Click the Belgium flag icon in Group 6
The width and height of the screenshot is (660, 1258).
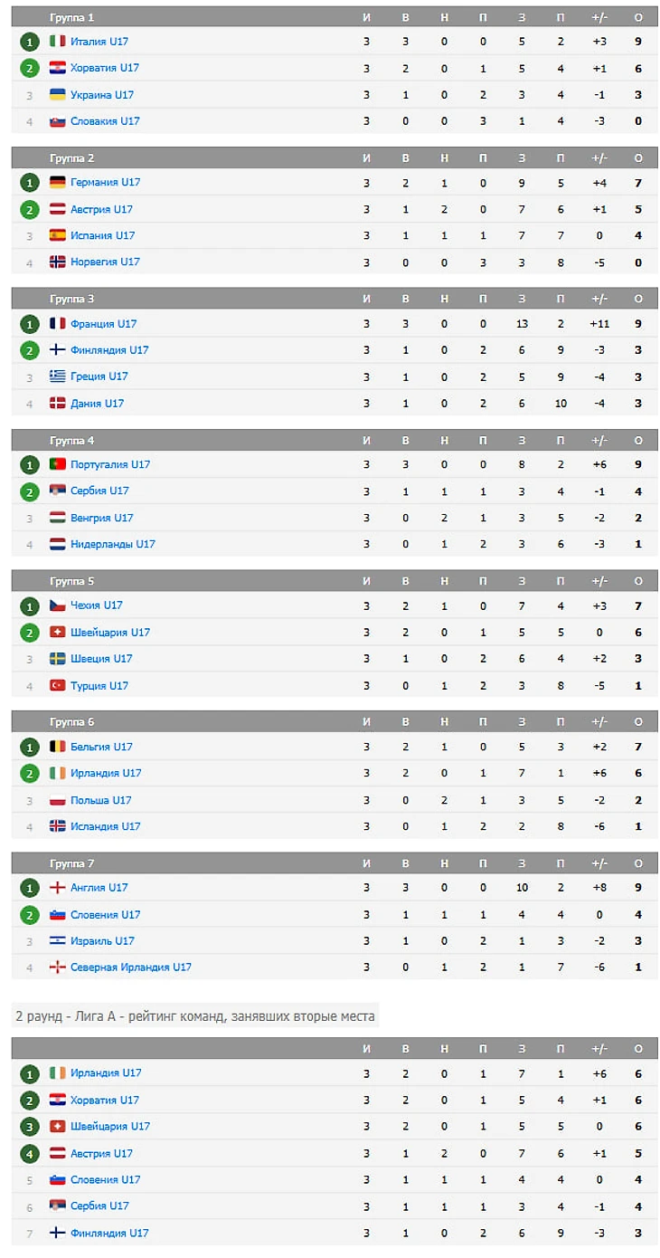[58, 747]
